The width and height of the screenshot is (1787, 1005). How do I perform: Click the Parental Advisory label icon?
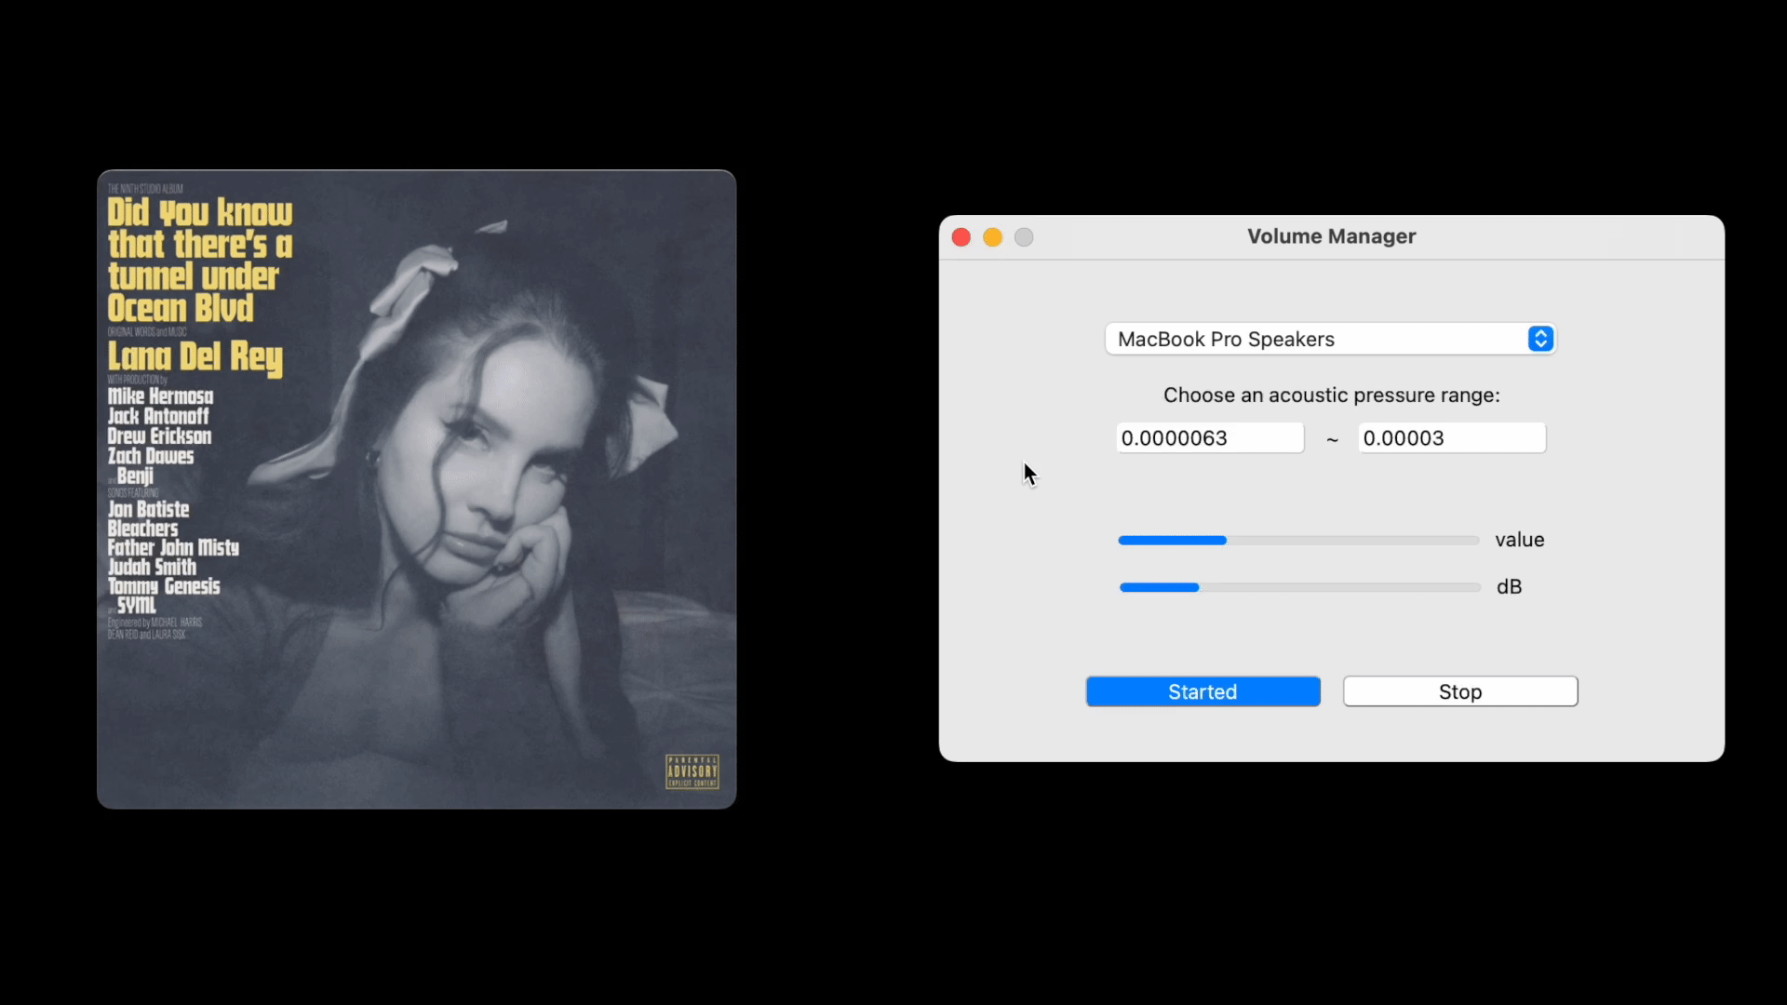692,770
